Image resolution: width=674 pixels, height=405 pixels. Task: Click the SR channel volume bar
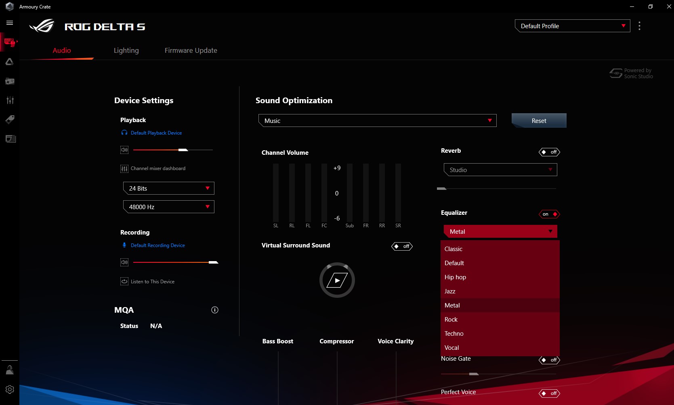398,193
